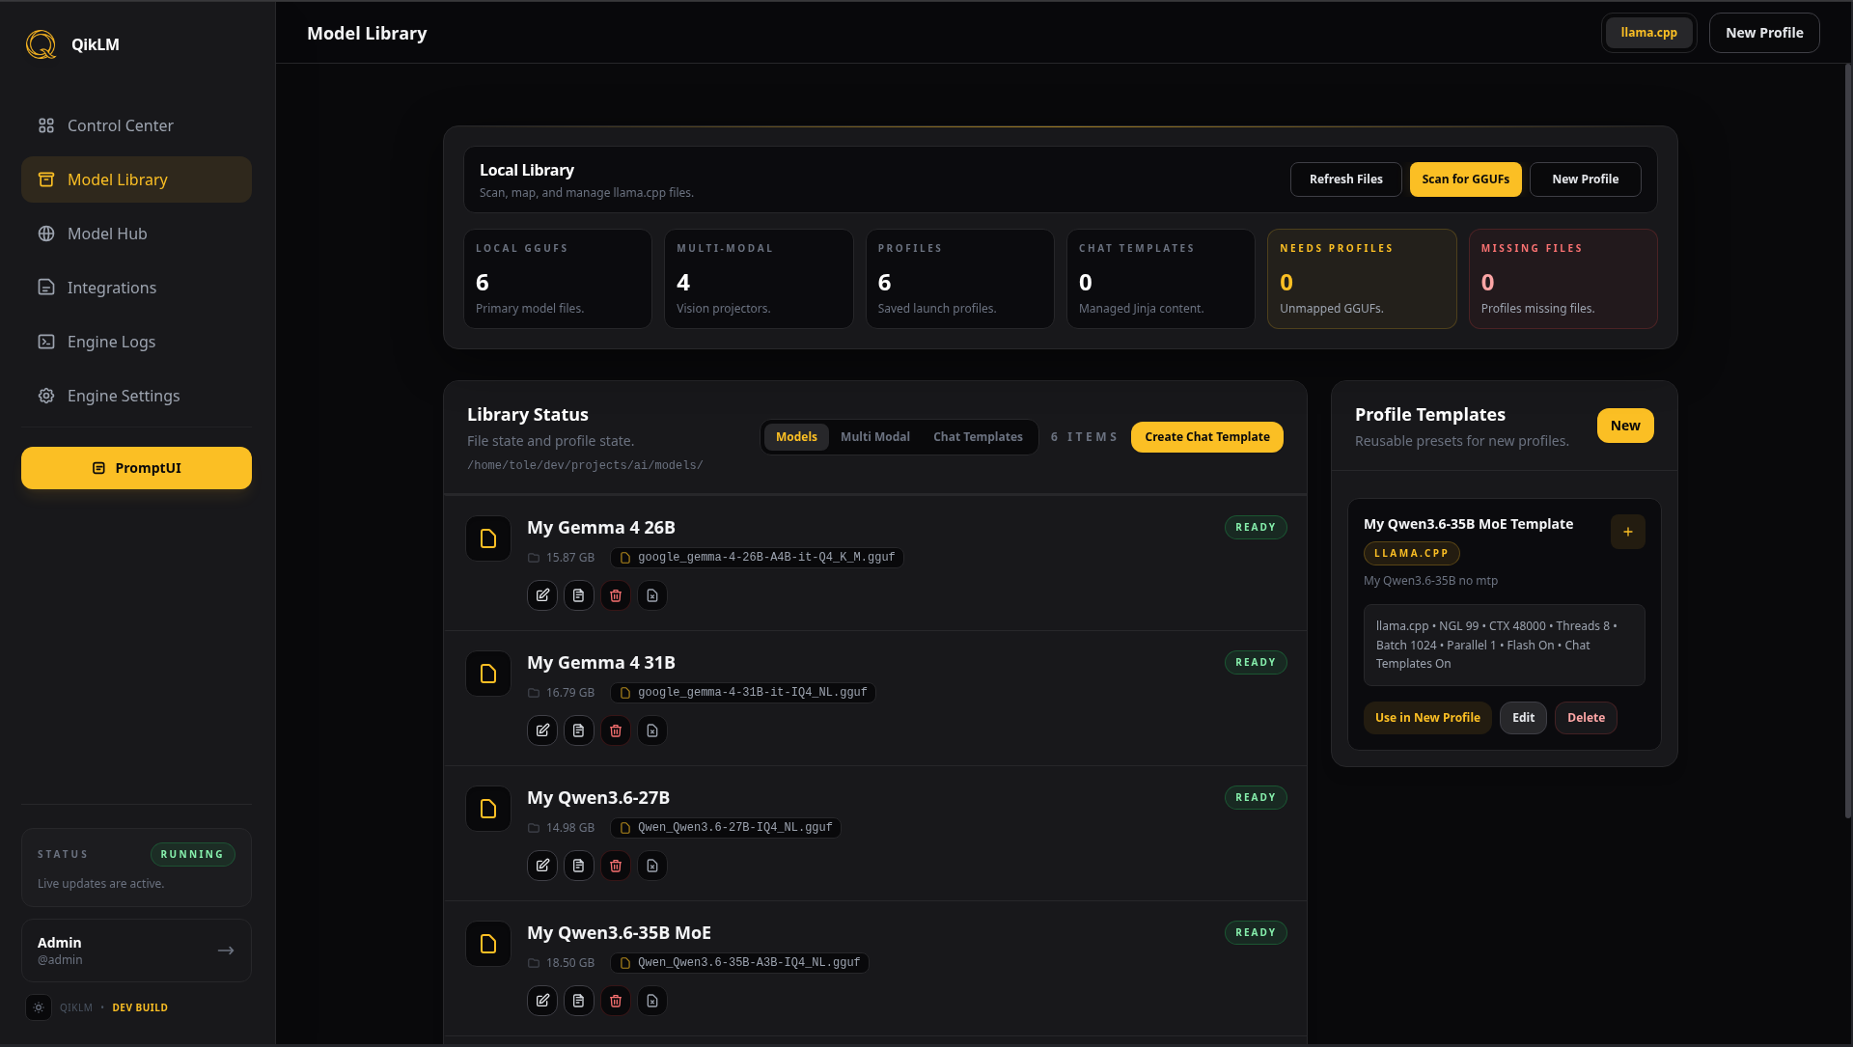Click Scan for GGUFs

coord(1465,179)
